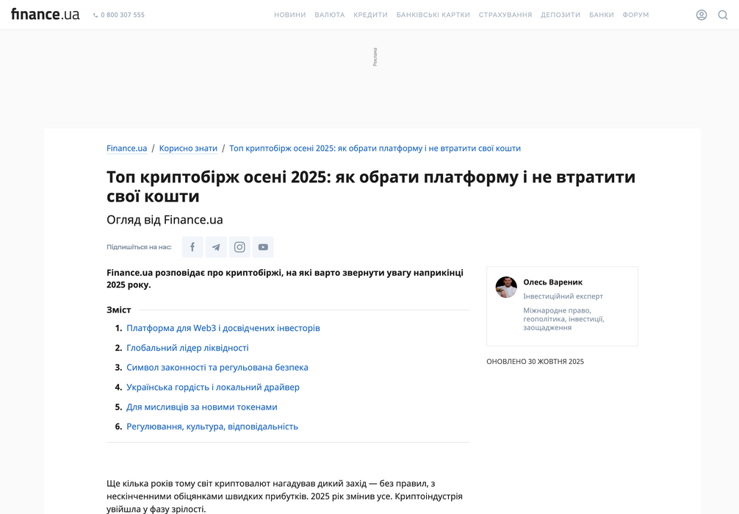Open the БАНКИ menu item
Image resolution: width=739 pixels, height=514 pixels.
click(602, 15)
